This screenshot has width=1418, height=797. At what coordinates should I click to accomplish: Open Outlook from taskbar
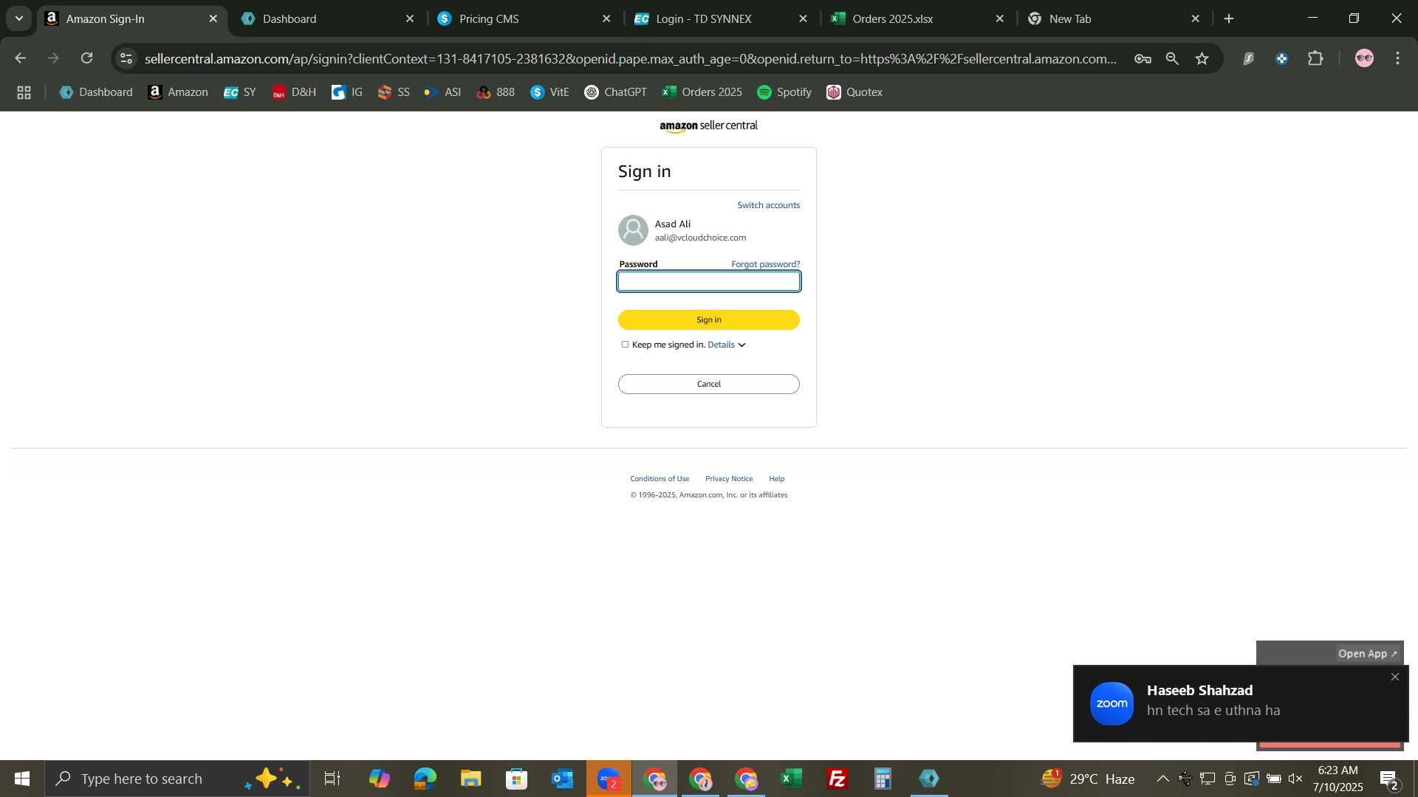click(x=563, y=779)
